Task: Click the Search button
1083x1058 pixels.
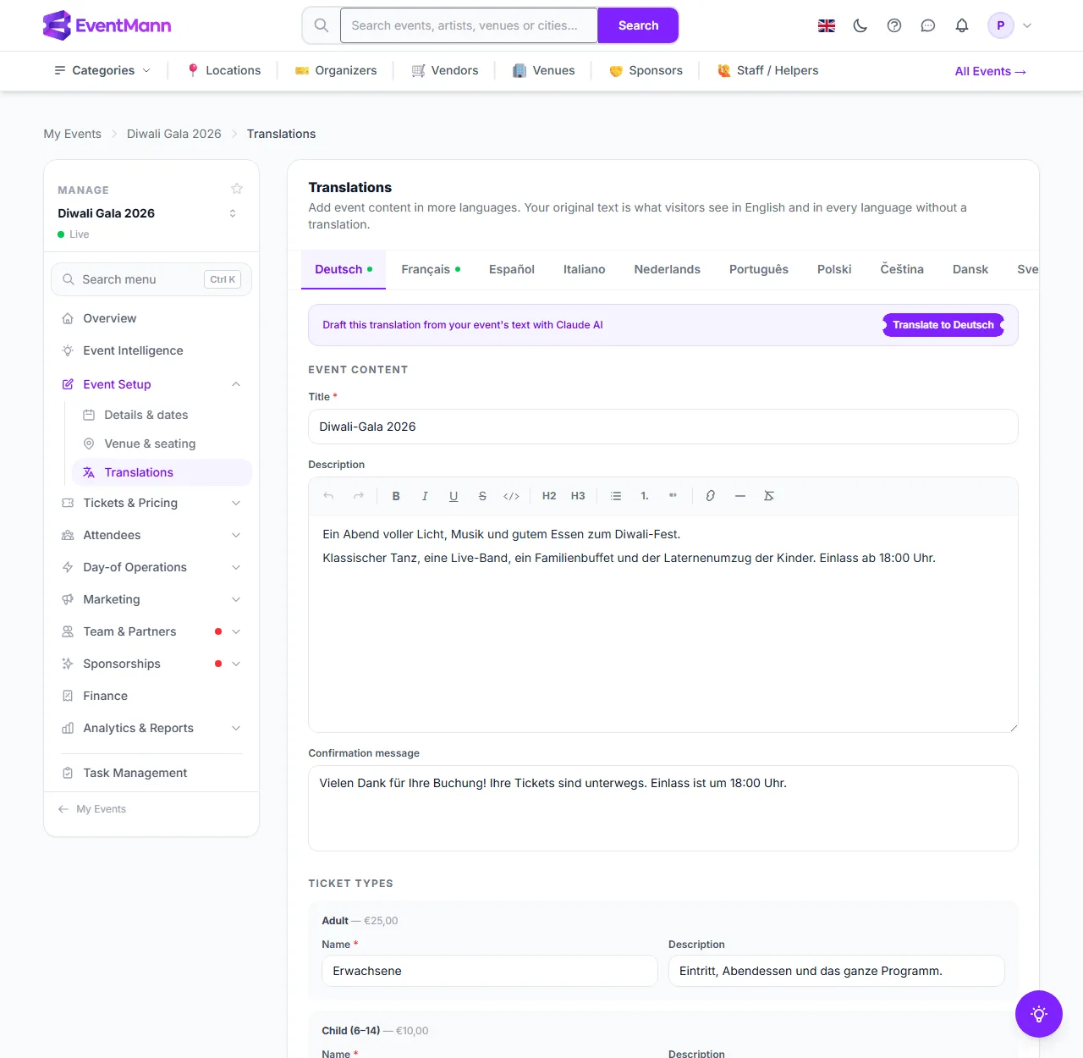Action: click(638, 25)
